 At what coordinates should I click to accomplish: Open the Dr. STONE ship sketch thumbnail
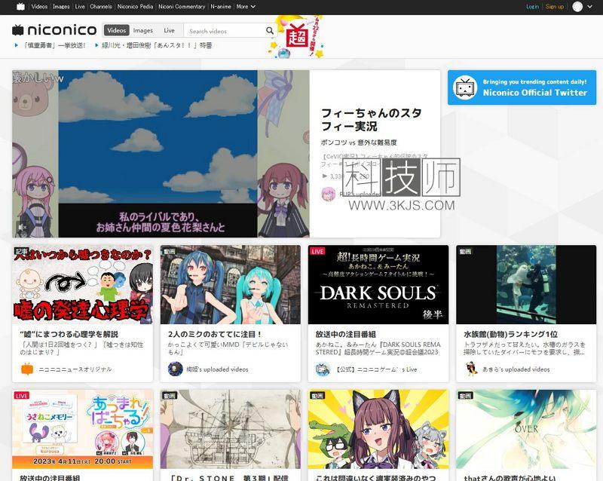point(231,429)
